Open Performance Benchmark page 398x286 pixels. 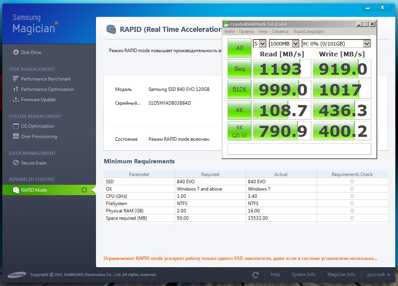pyautogui.click(x=46, y=79)
